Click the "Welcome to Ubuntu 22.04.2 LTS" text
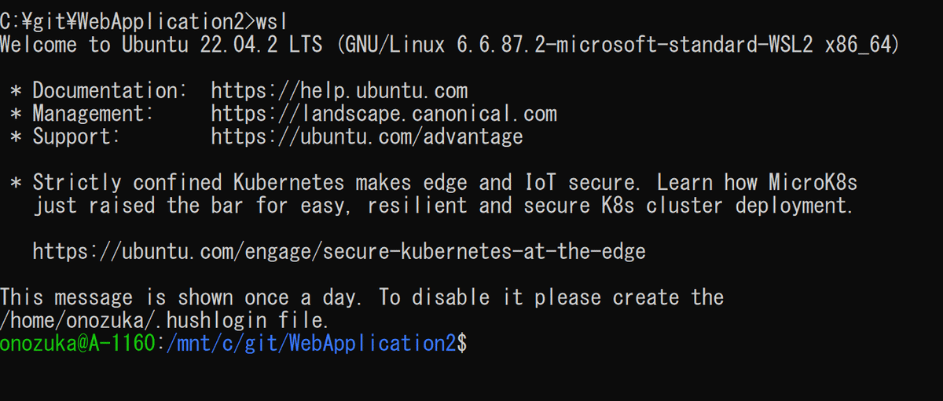The height and width of the screenshot is (401, 943). pos(161,45)
